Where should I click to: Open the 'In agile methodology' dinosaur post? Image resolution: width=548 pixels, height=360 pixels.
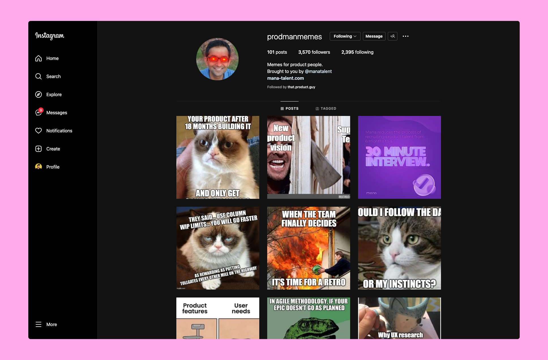(309, 318)
